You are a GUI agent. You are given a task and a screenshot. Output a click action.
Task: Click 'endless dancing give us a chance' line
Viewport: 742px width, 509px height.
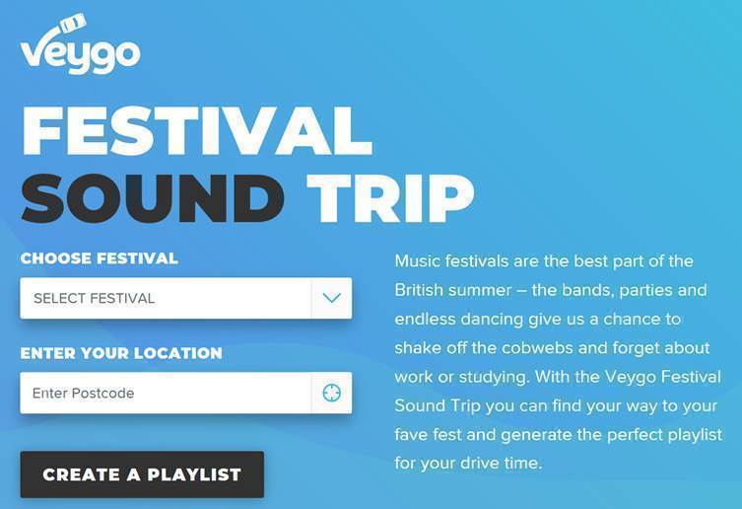click(538, 319)
